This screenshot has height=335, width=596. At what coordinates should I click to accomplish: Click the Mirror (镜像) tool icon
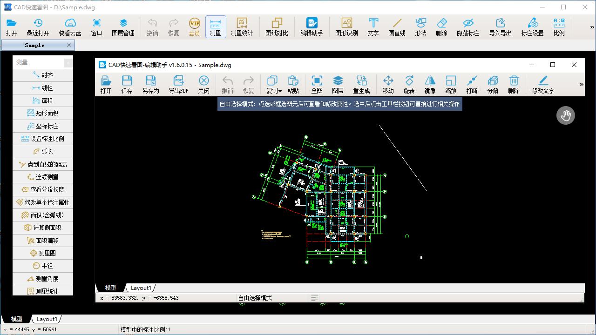pyautogui.click(x=430, y=85)
